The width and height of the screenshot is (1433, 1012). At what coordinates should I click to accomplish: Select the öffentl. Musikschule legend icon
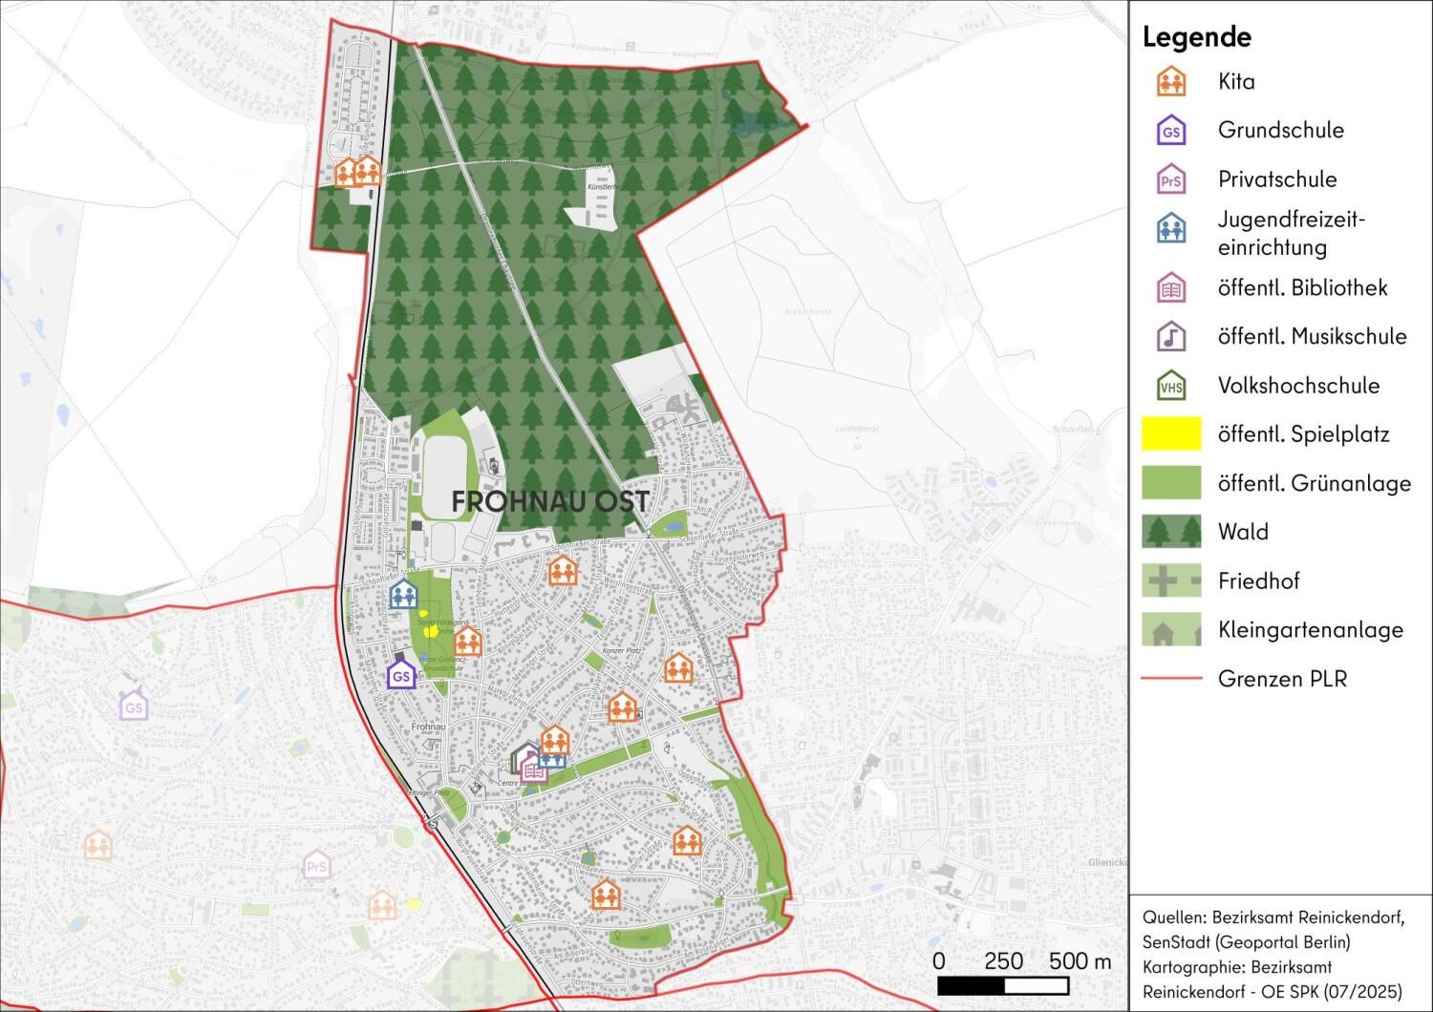1170,337
